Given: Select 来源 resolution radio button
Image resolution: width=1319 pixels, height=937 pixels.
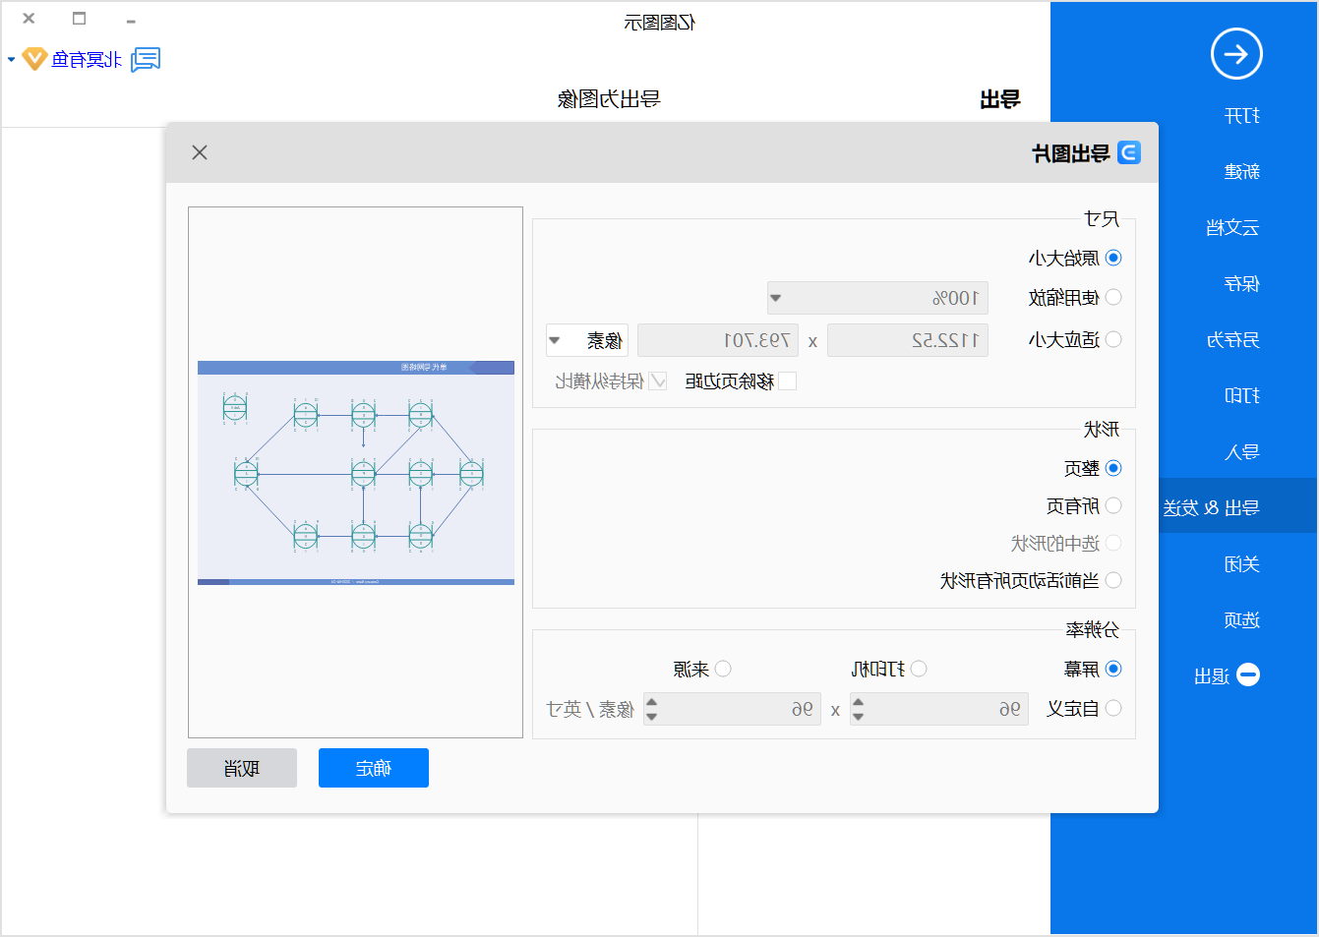Looking at the screenshot, I should 723,669.
